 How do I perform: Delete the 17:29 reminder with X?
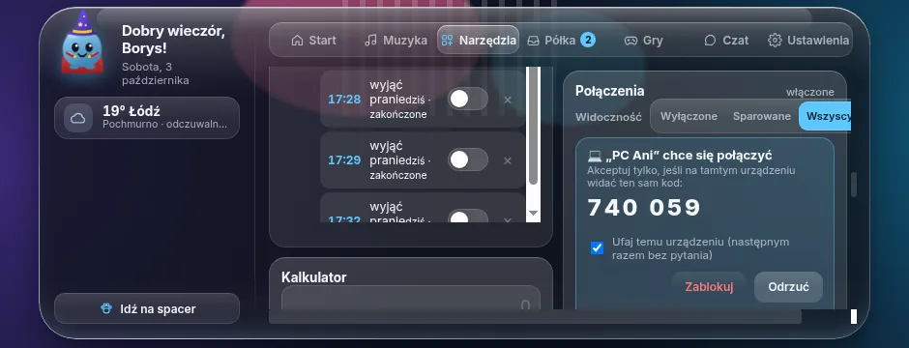[508, 160]
